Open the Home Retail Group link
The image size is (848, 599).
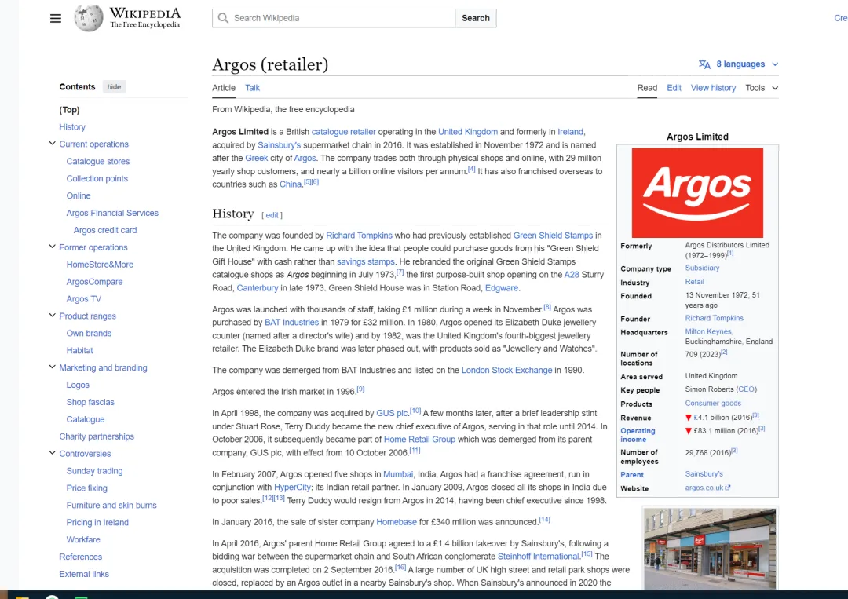(419, 440)
